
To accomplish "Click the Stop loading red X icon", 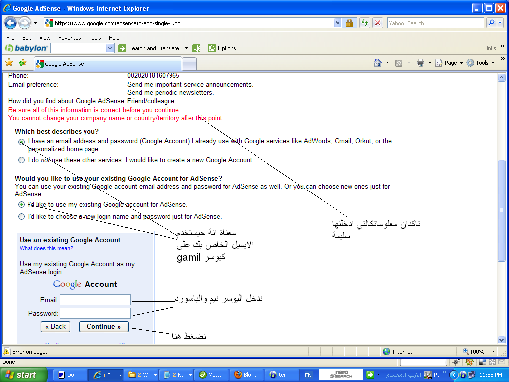I will click(x=378, y=23).
